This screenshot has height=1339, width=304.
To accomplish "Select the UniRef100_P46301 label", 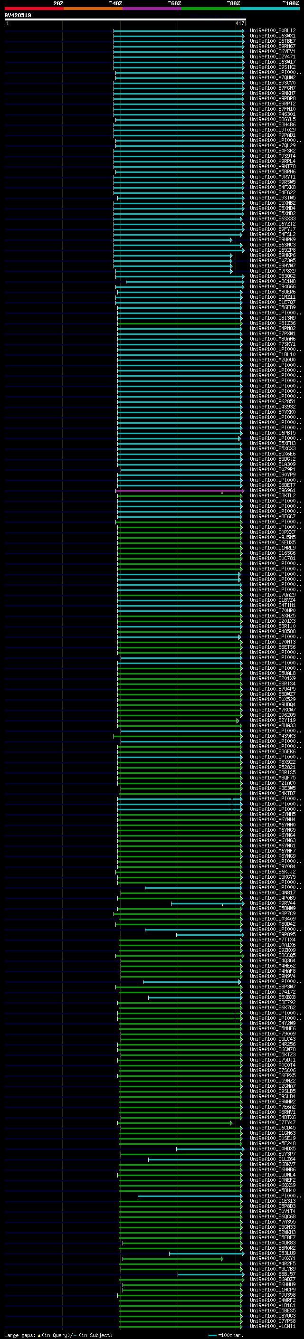I will [273, 114].
